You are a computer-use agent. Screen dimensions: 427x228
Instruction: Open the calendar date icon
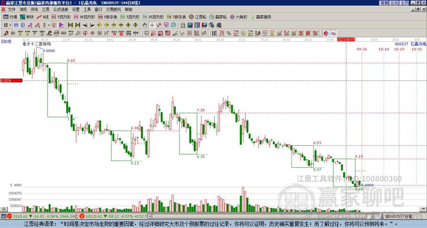coord(183,25)
